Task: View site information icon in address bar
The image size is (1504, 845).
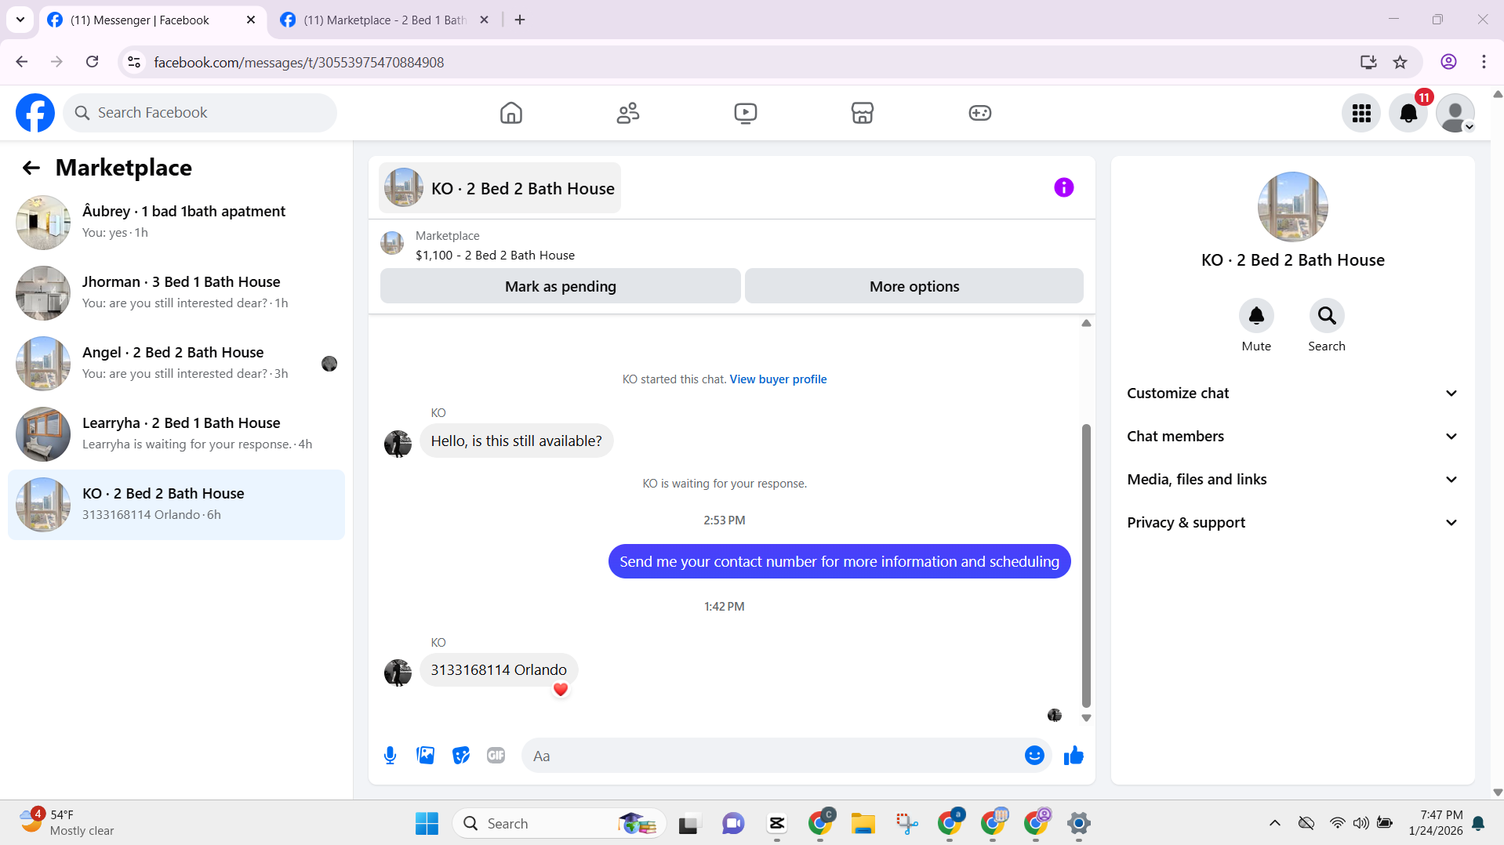Action: (x=134, y=62)
